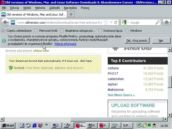Launch Internet Explorer from quick launch
Image resolution: width=172 pixels, height=129 pixels.
(34, 126)
